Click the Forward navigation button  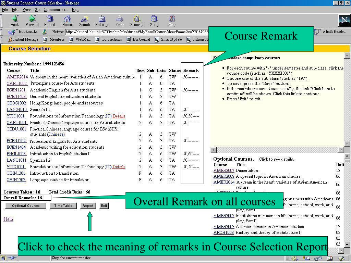point(32,21)
